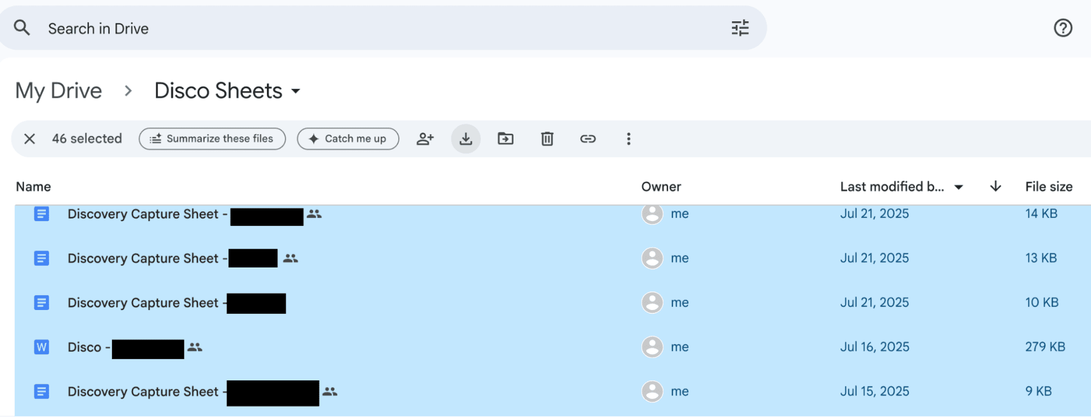Image resolution: width=1091 pixels, height=417 pixels.
Task: Expand the Disco Sheets folder dropdown
Action: tap(296, 91)
